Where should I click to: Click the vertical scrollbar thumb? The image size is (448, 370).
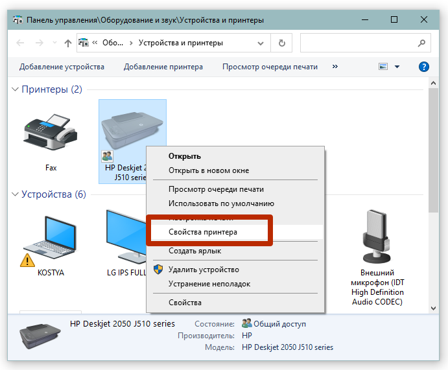[433, 150]
